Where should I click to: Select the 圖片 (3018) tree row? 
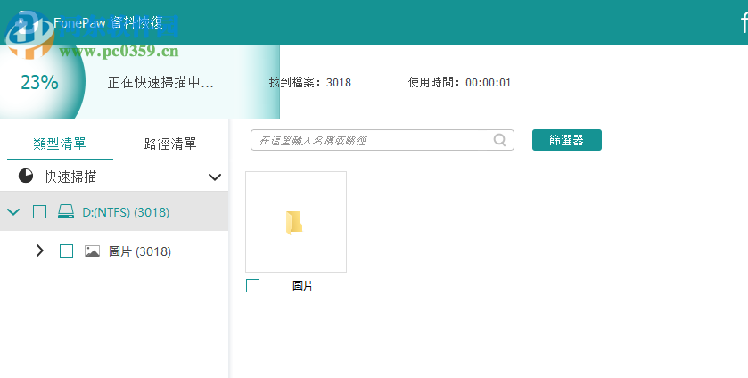[114, 251]
